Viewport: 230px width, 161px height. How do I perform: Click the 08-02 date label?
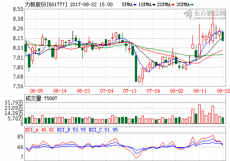coord(176,91)
